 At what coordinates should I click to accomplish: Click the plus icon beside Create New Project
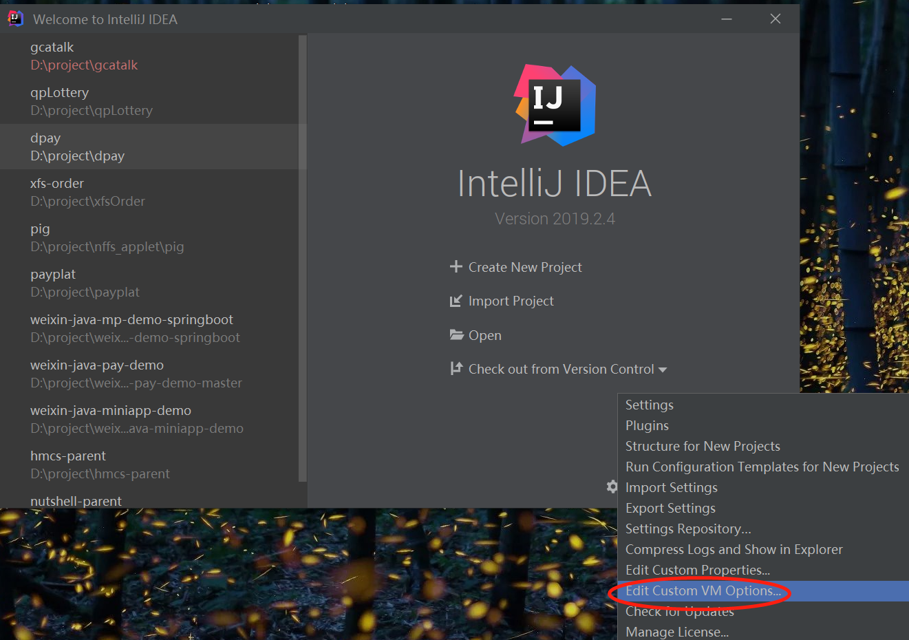(x=456, y=266)
